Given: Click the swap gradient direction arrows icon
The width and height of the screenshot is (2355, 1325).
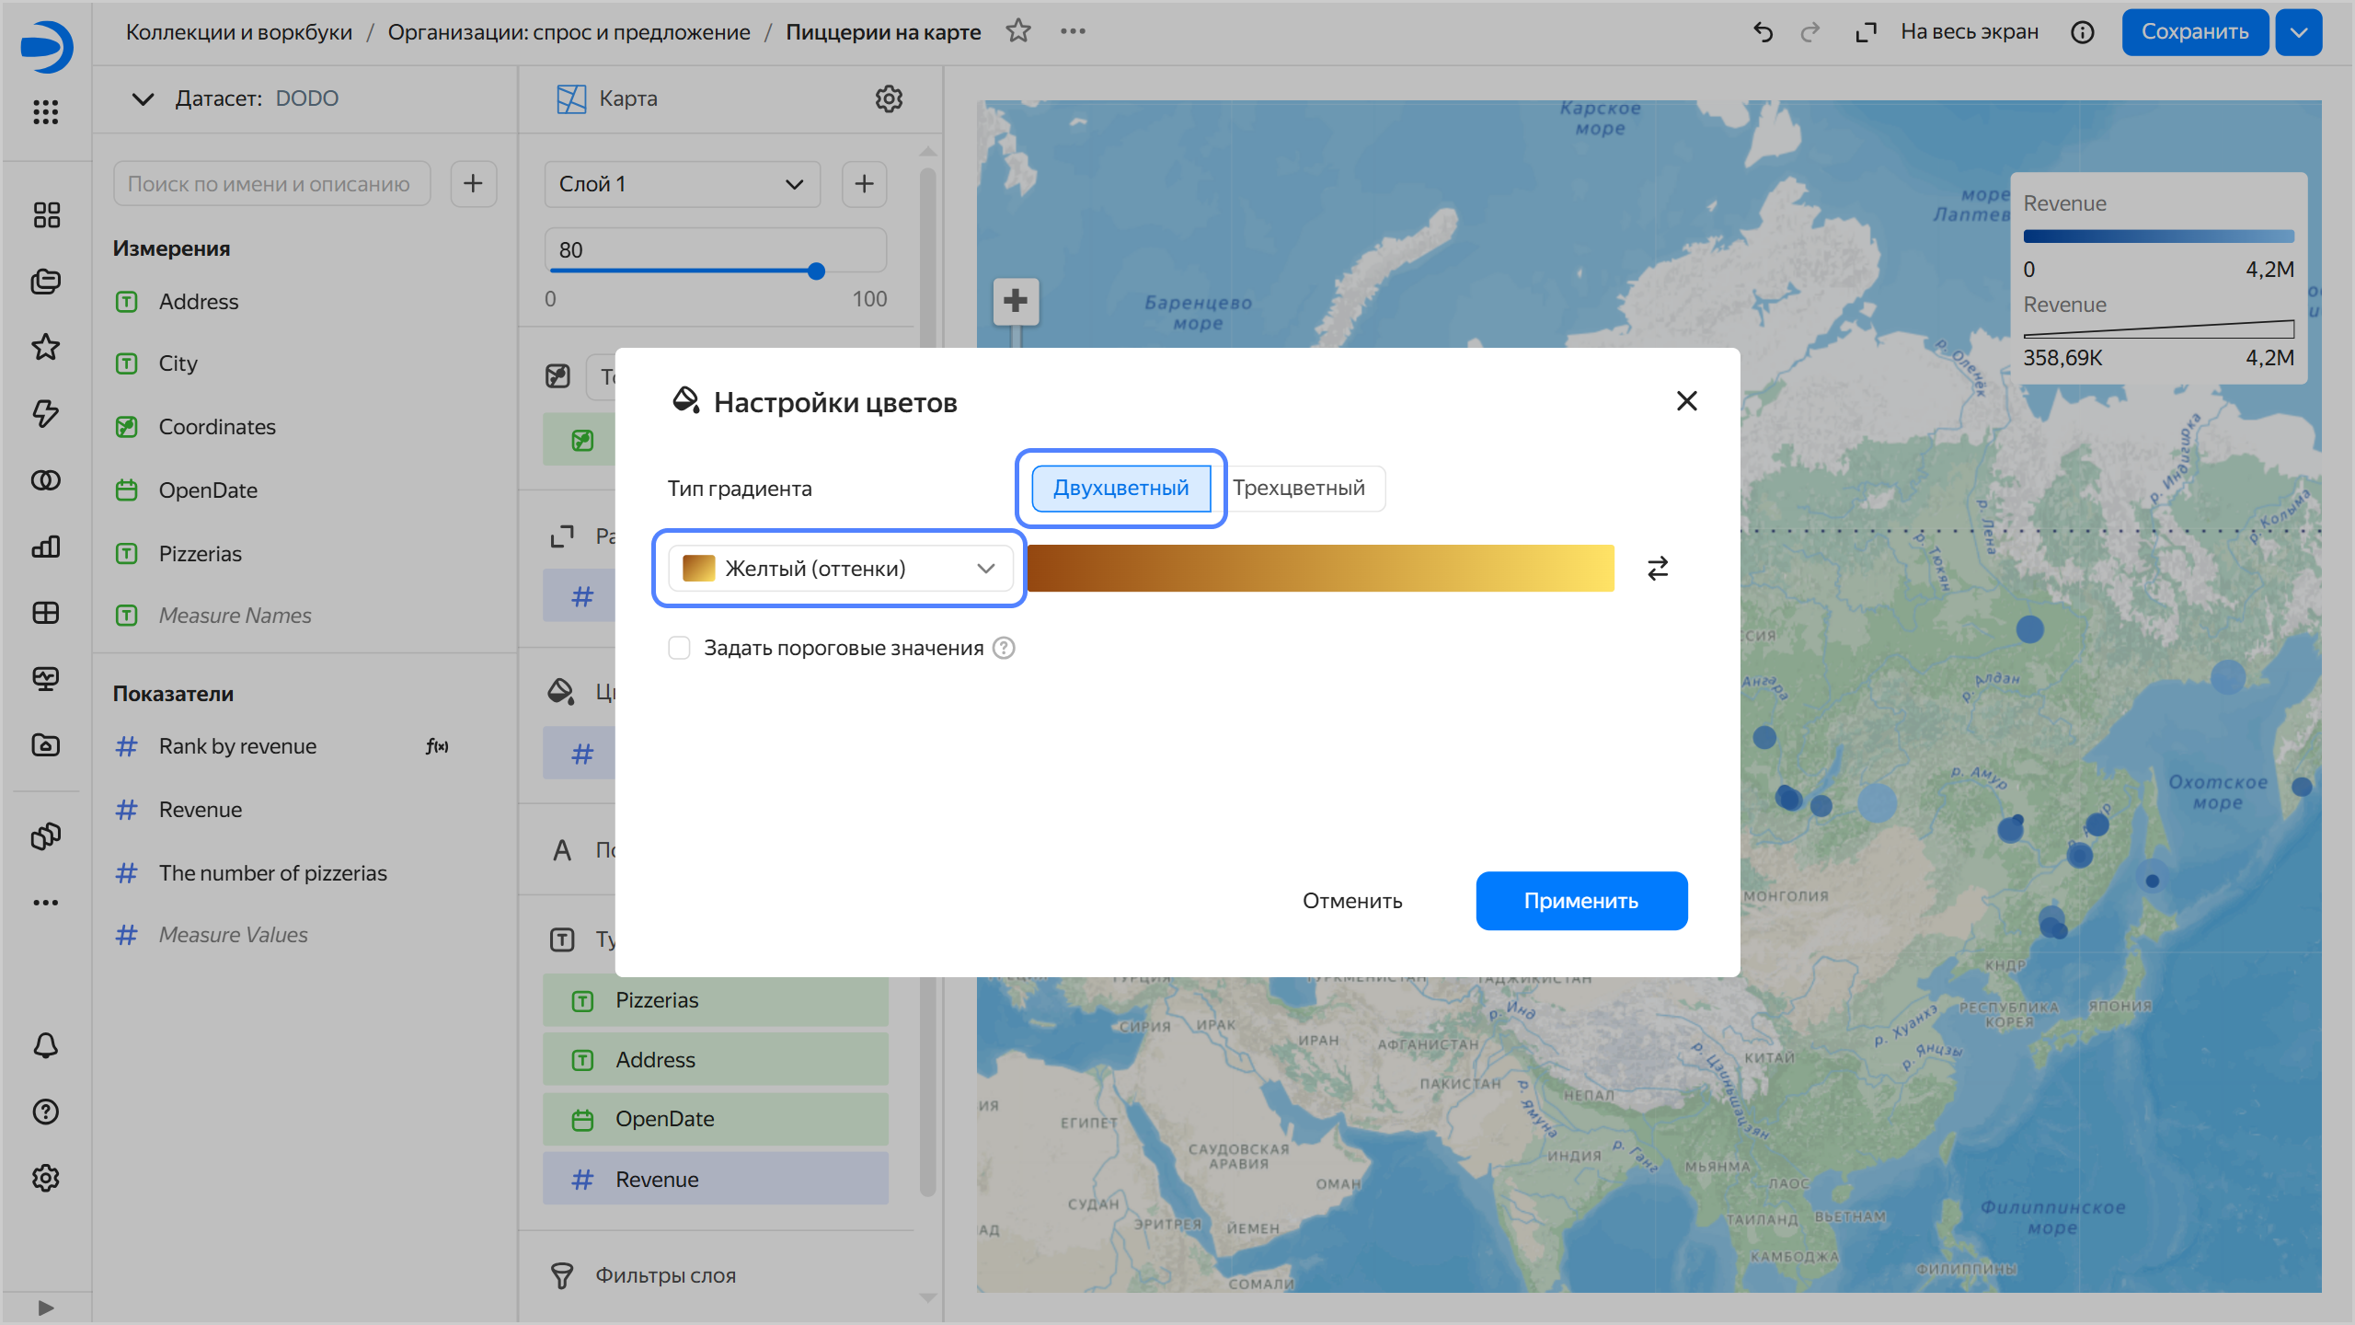Looking at the screenshot, I should [x=1658, y=569].
